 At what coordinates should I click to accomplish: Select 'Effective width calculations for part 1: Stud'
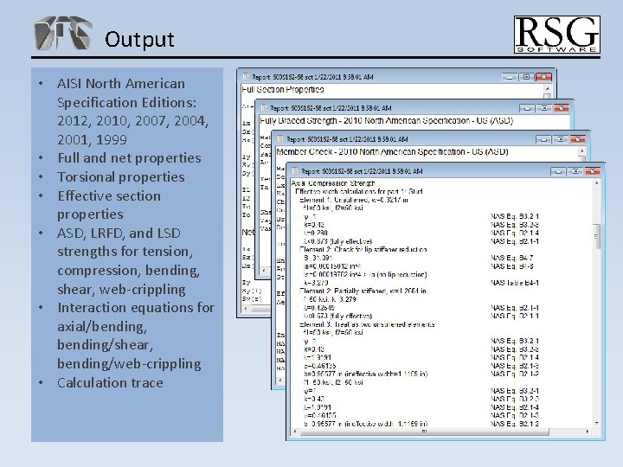coord(359,191)
